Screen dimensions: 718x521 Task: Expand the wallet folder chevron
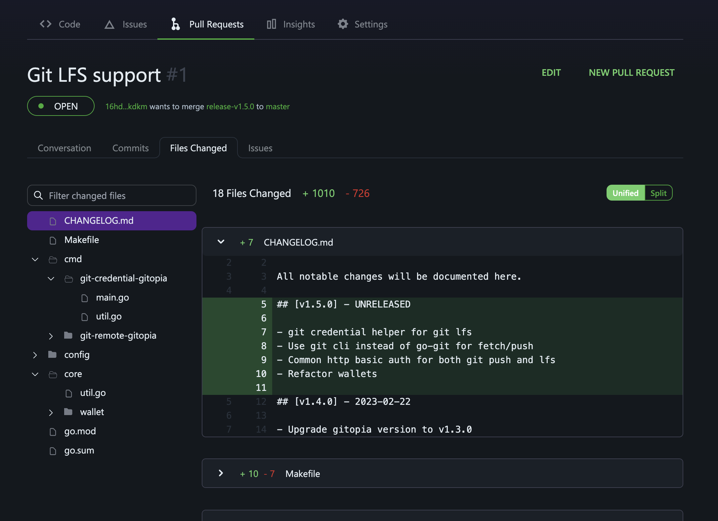[51, 412]
